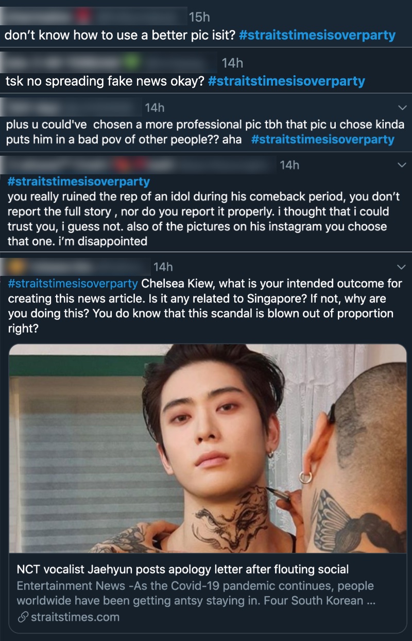Viewport: 412px width, 641px height.
Task: Open hashtag in the 'better pic isit' tweet
Action: [317, 36]
